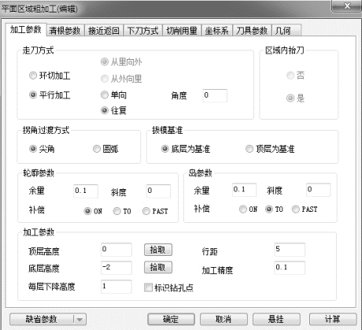Select the 加工参数 tab
This screenshot has height=330, width=362.
(26, 30)
